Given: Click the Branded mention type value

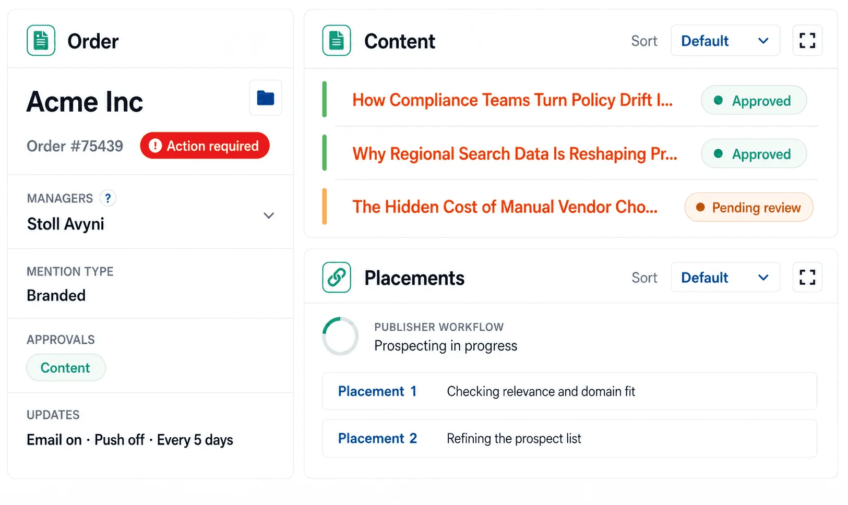Looking at the screenshot, I should tap(56, 295).
